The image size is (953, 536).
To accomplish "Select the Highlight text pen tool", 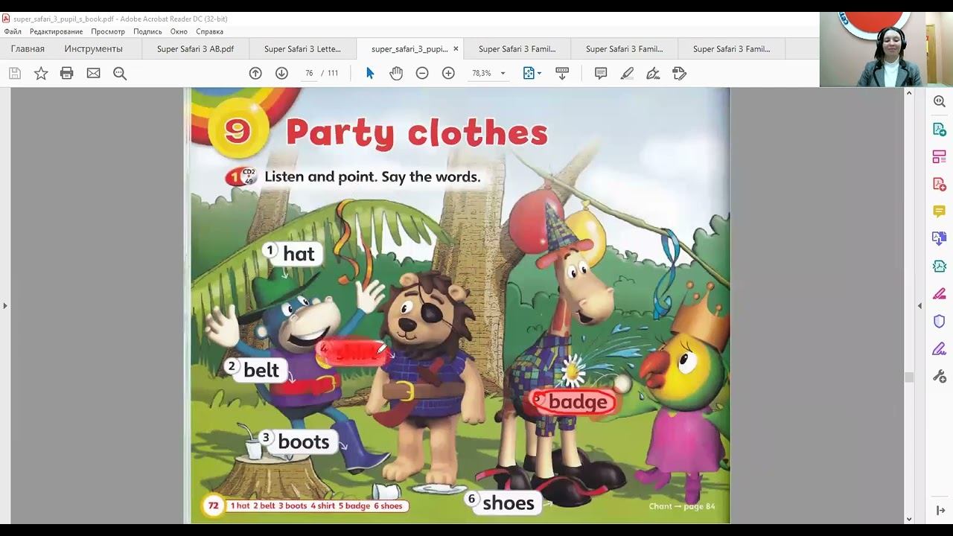I will point(627,73).
